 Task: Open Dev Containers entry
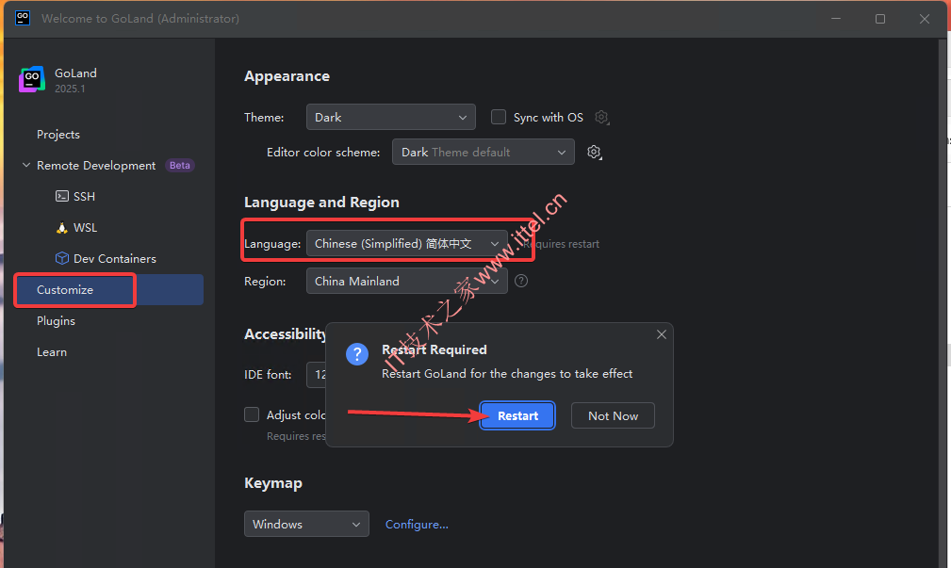[x=115, y=259]
